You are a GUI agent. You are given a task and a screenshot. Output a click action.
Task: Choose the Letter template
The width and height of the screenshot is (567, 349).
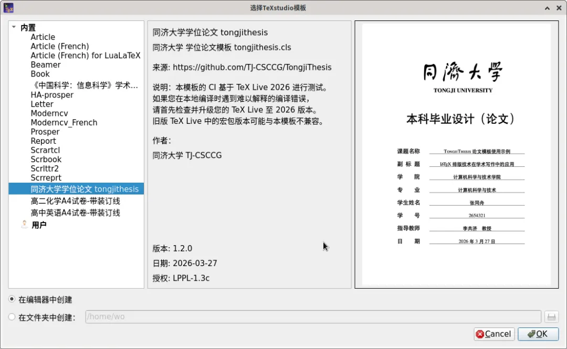(x=42, y=104)
